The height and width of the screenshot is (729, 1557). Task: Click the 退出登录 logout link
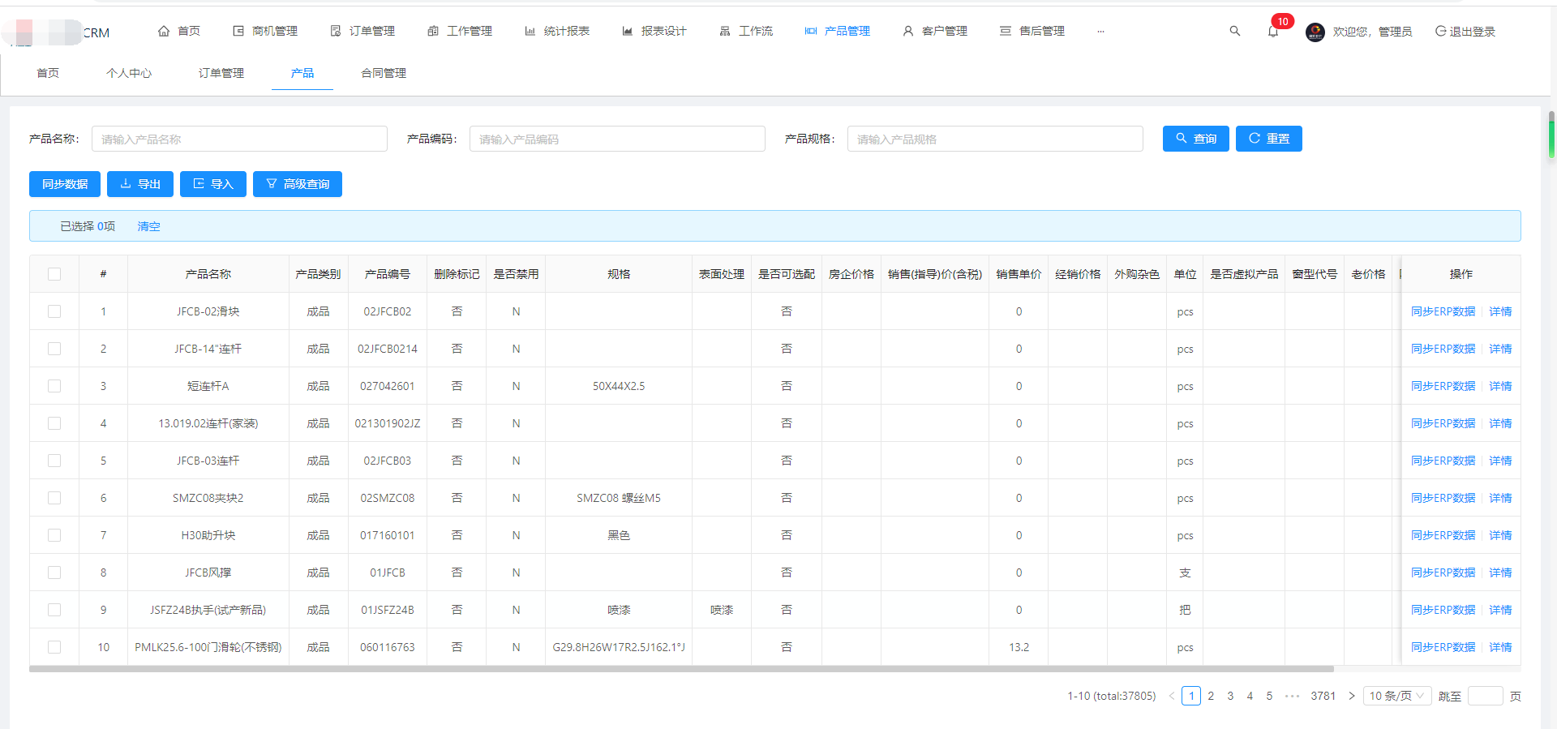1465,32
